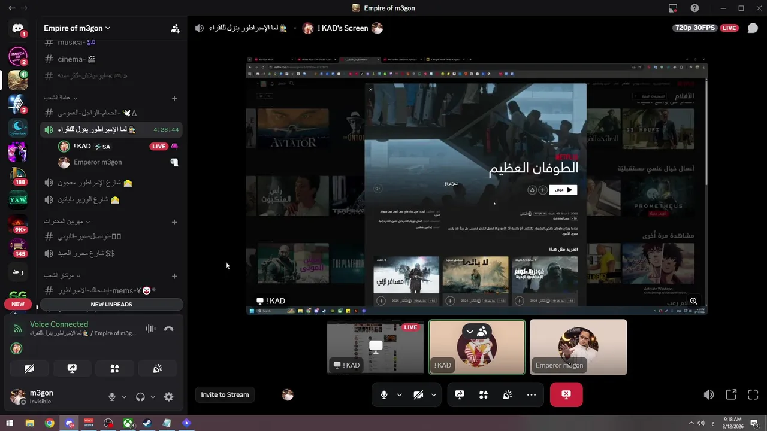Collapse the مهربين المخدرات category
This screenshot has height=431, width=767.
[x=67, y=221]
